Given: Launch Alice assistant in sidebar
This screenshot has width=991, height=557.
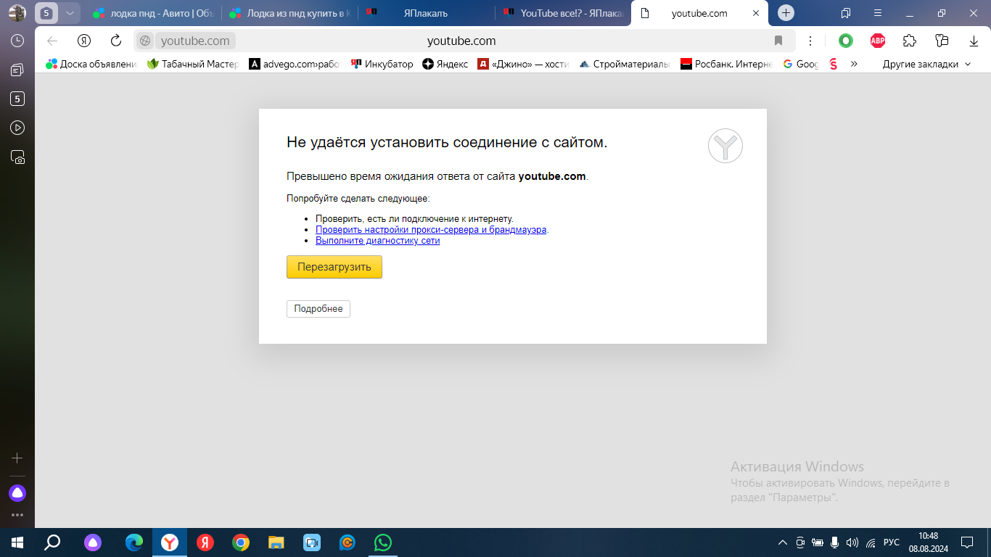Looking at the screenshot, I should pyautogui.click(x=17, y=493).
